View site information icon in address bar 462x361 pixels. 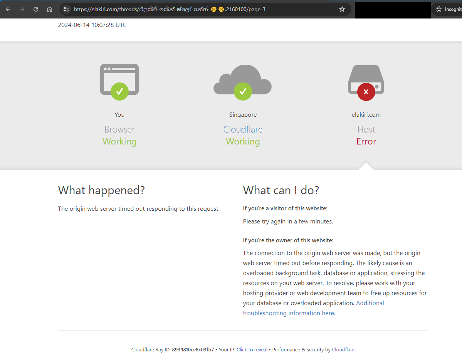66,9
